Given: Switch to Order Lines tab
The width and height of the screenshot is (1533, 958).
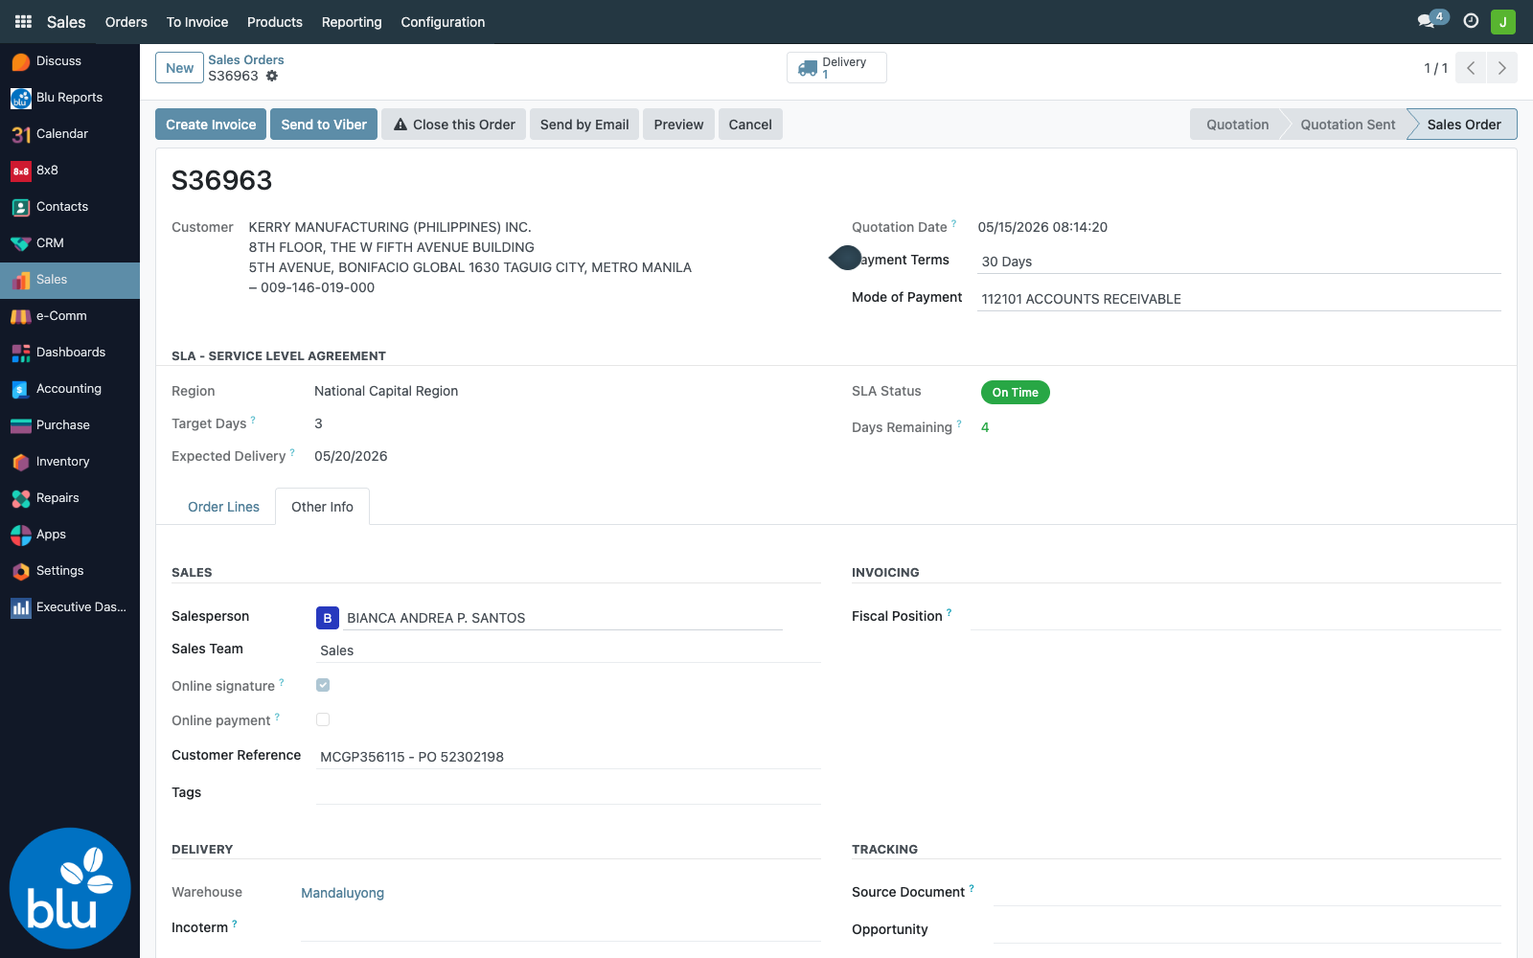Looking at the screenshot, I should pyautogui.click(x=223, y=507).
